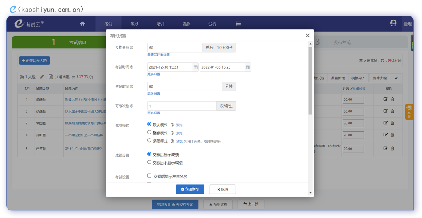
Task: Choose 交卷后不显示成绩 option
Action: tap(149, 162)
